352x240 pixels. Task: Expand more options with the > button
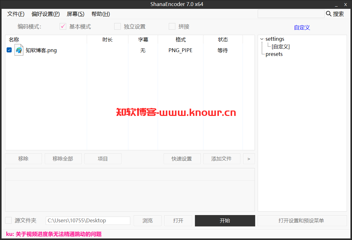pos(249,159)
